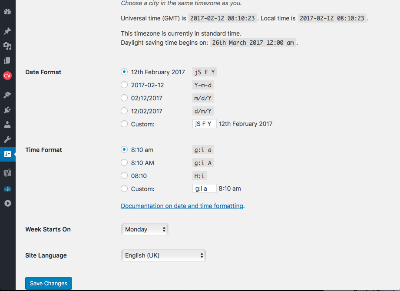
Task: Click the m/d/Y format code
Action: click(203, 98)
